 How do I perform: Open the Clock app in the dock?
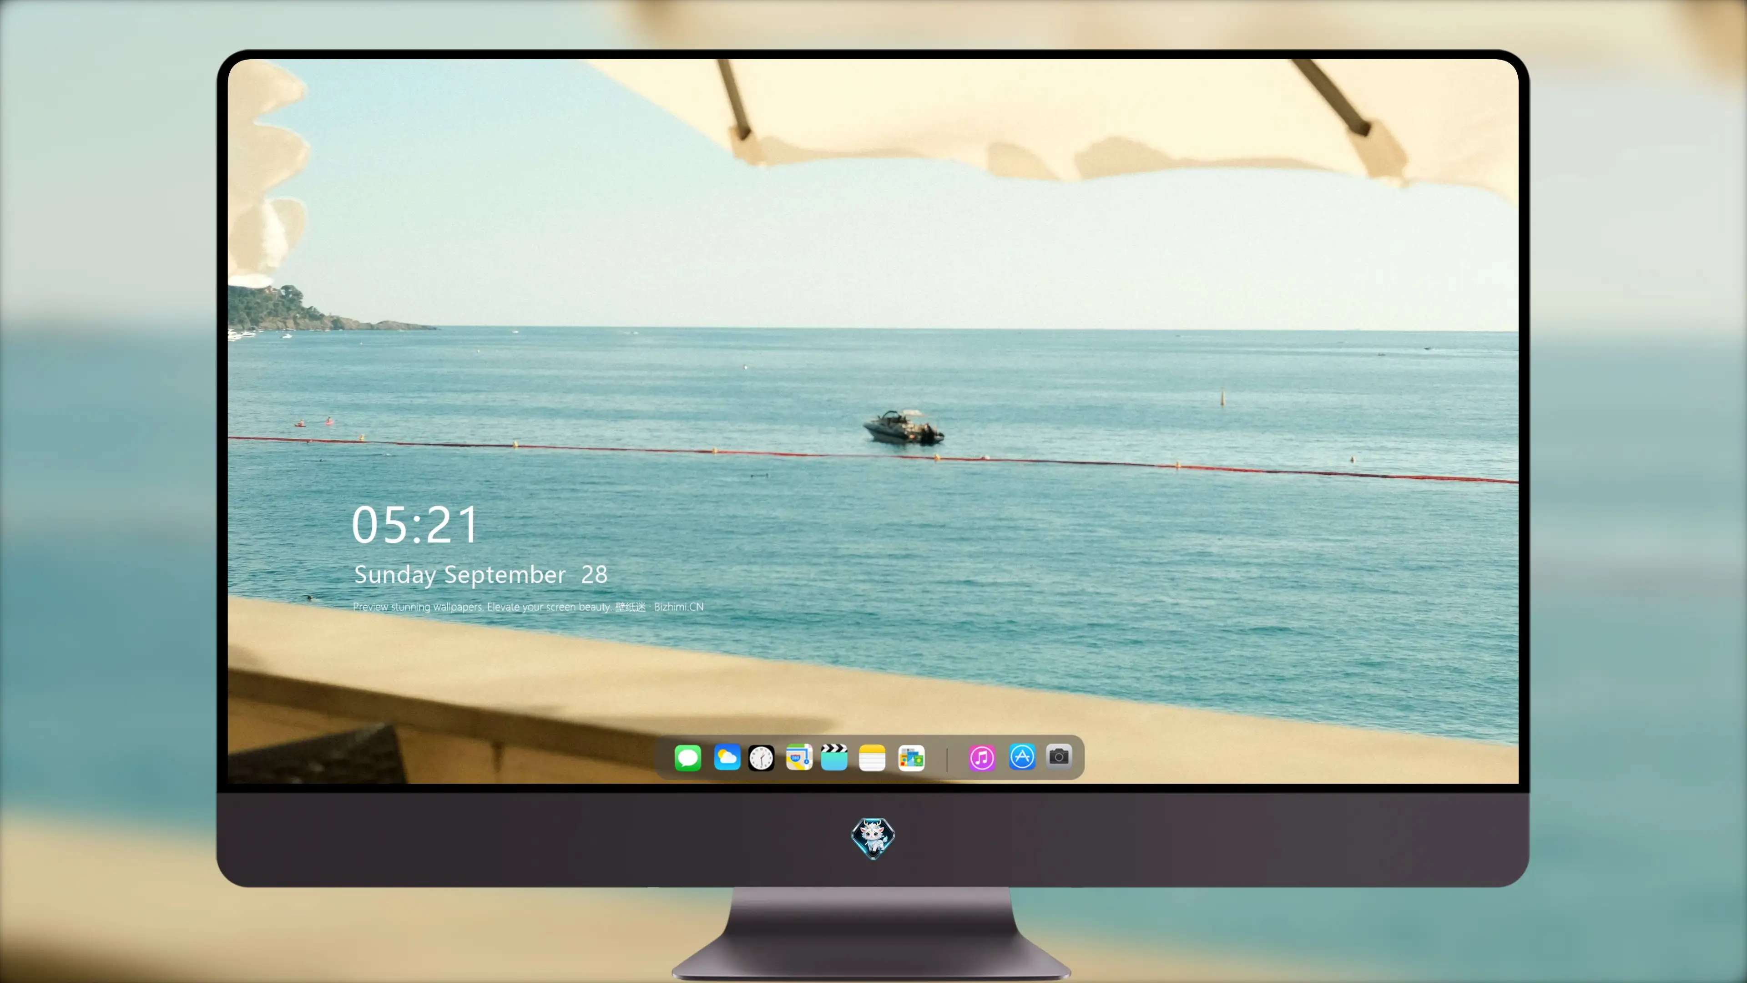pyautogui.click(x=762, y=758)
